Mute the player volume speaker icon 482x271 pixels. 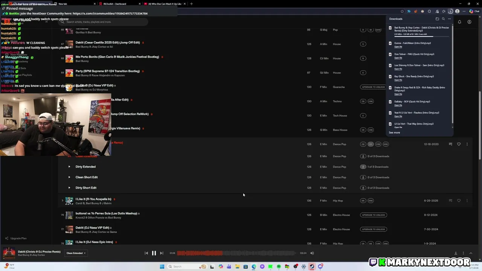click(312, 253)
